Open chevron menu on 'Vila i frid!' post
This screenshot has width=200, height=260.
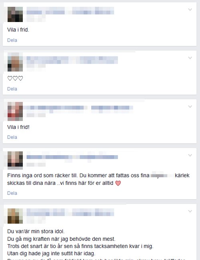[x=190, y=106]
